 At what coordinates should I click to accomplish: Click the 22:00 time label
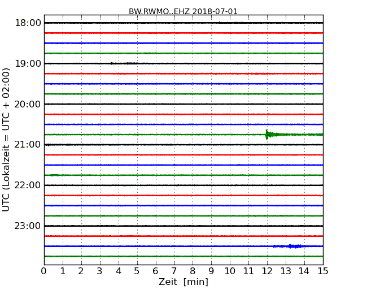28,185
